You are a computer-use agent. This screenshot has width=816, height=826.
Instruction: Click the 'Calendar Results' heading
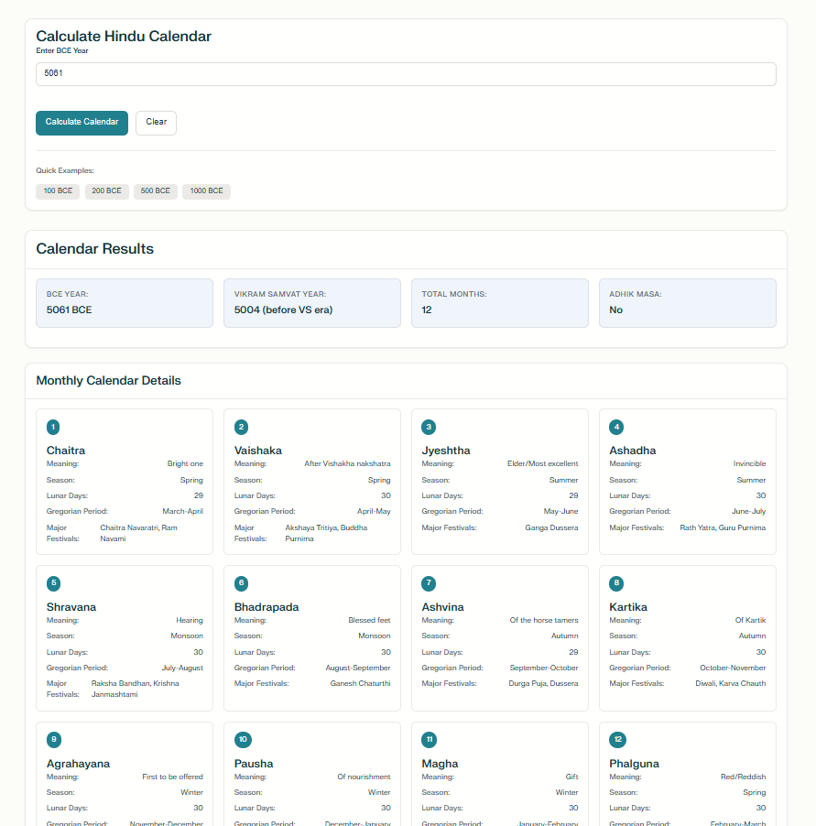[95, 249]
